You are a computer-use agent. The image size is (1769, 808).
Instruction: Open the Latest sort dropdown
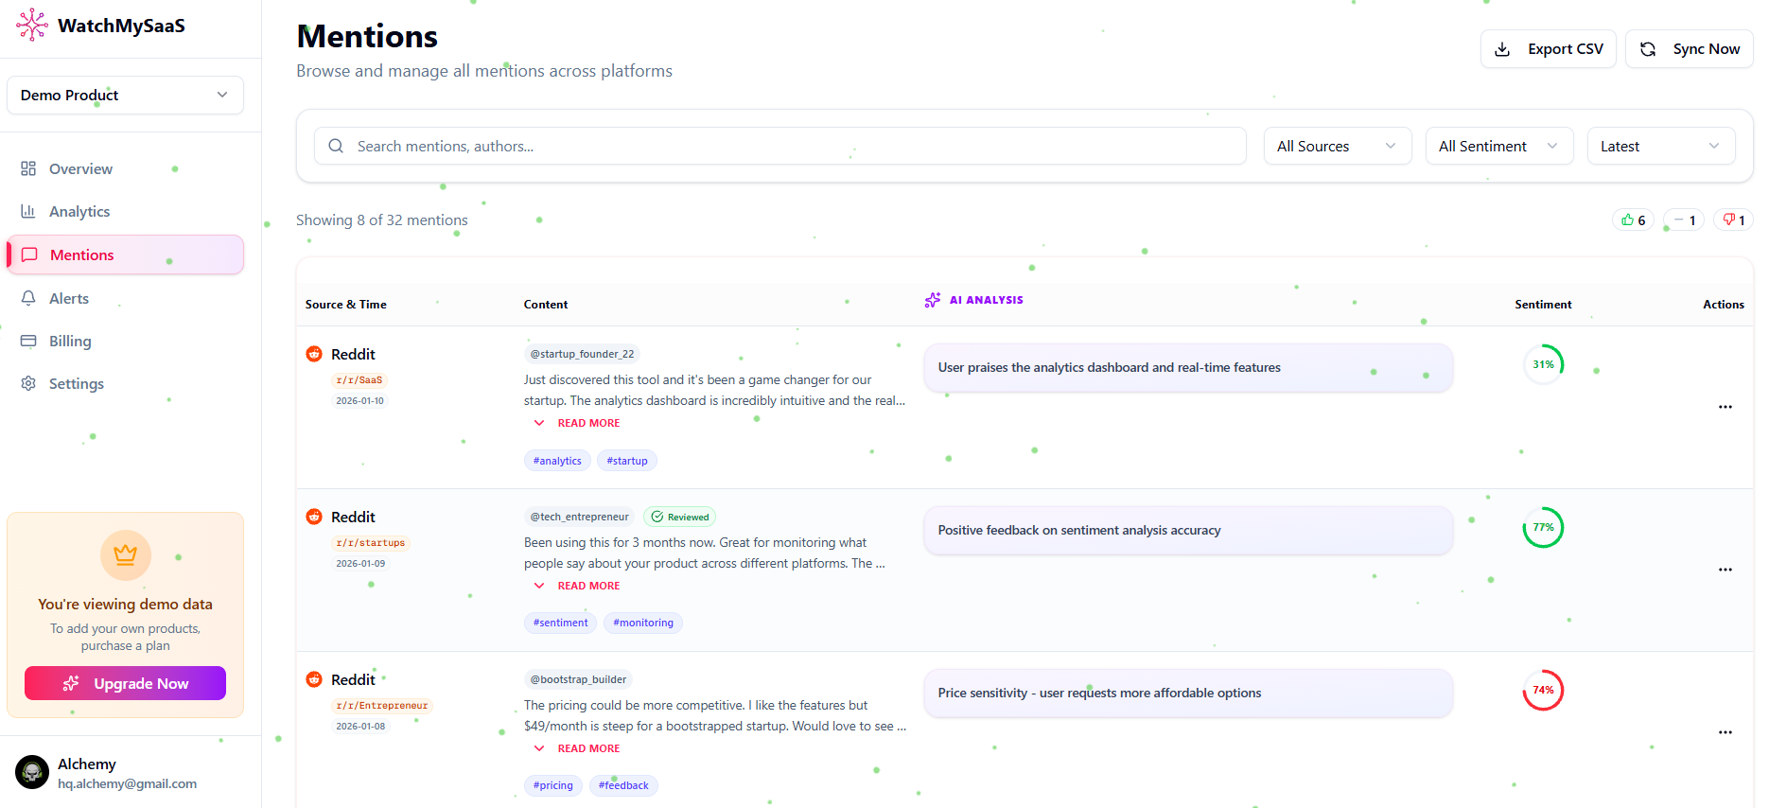[x=1661, y=146]
